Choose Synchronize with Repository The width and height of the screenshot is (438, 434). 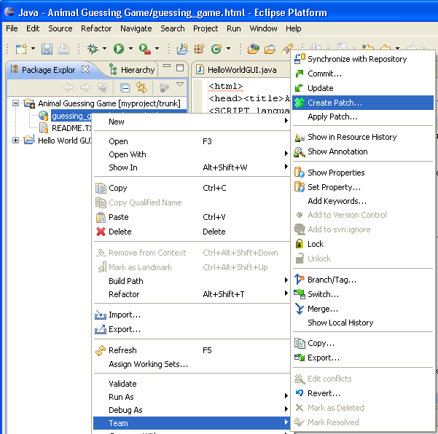click(x=363, y=59)
